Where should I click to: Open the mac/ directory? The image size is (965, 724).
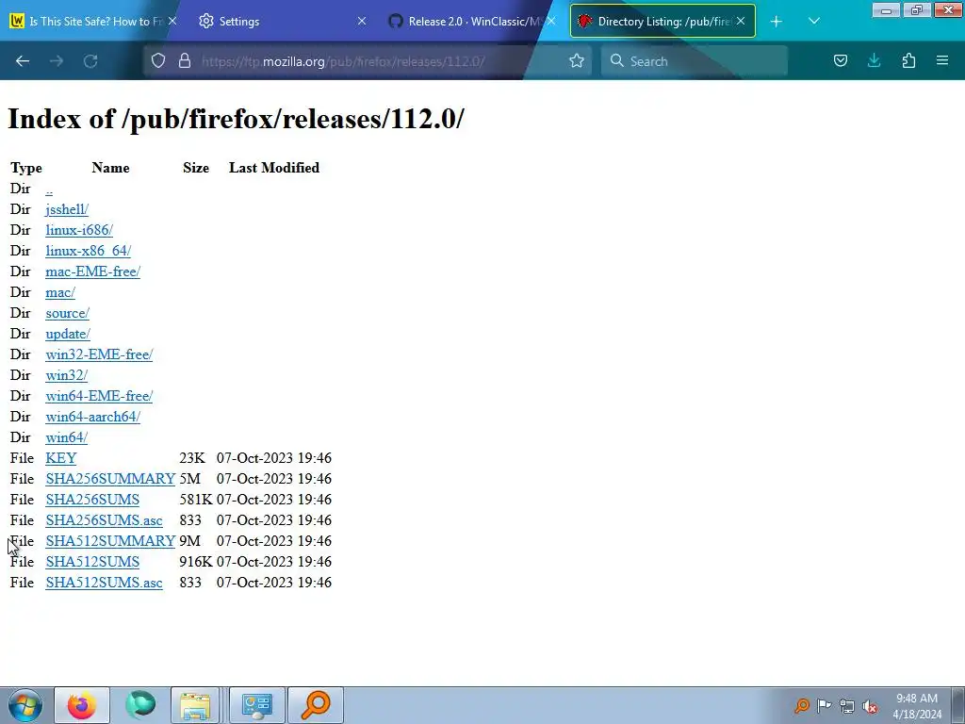(x=60, y=292)
